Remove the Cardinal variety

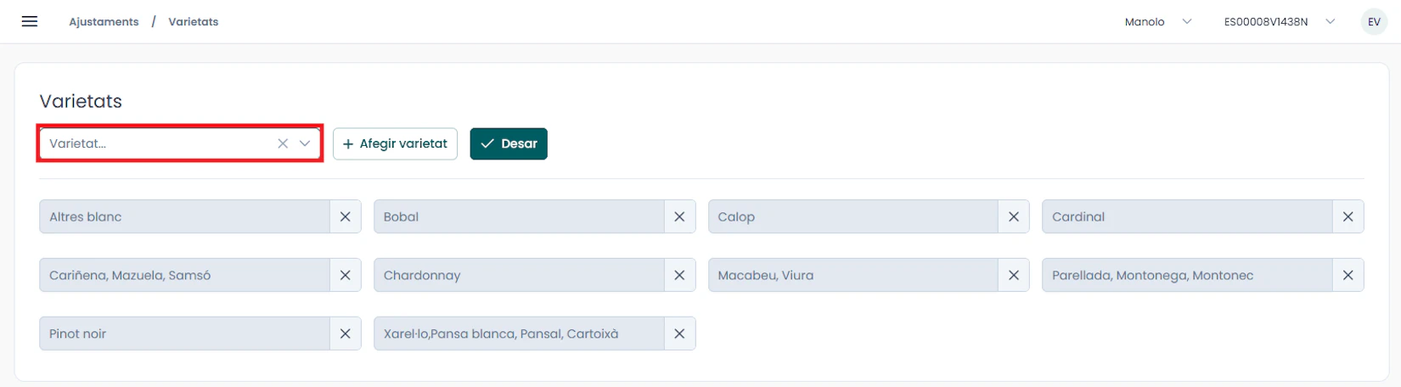pyautogui.click(x=1348, y=216)
